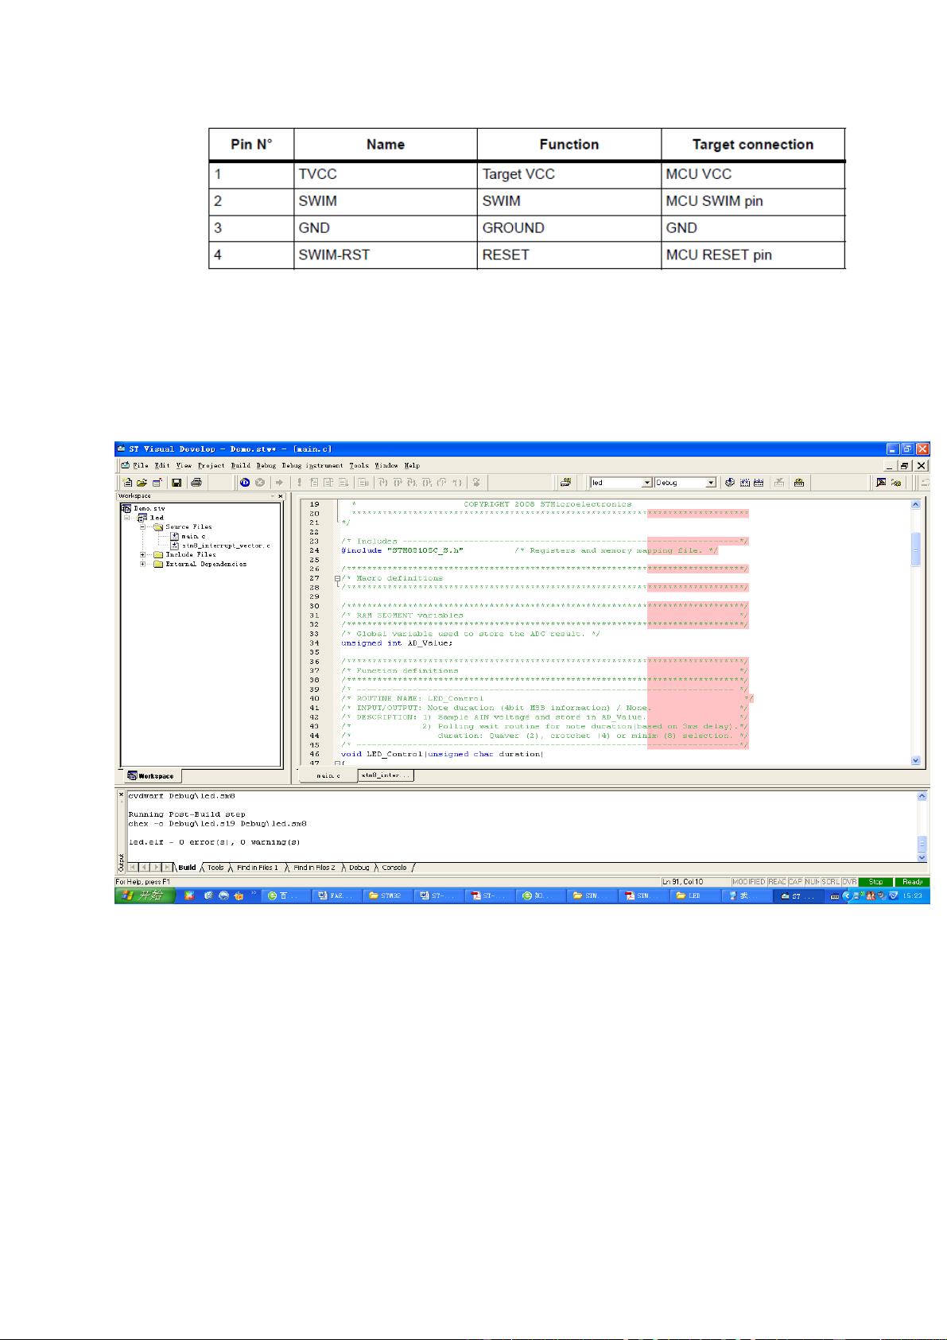Image resolution: width=947 pixels, height=1340 pixels.
Task: Click the Windows Start button
Action: coord(145,895)
